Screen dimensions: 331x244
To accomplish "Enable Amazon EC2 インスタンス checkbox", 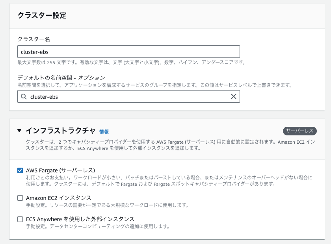I will tap(20, 198).
